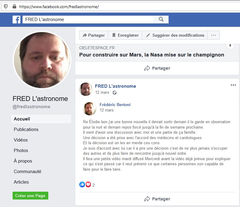This screenshot has height=207, width=240.
Task: Go to À propos section
Action: coord(23,161)
